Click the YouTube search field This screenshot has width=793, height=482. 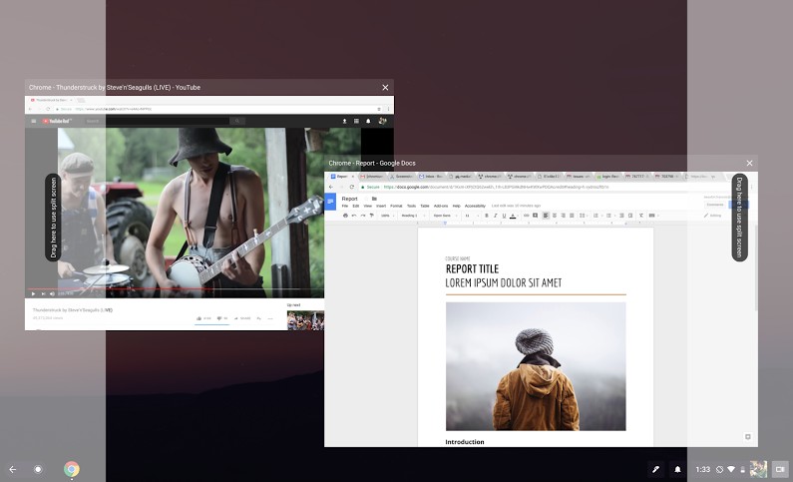[156, 121]
